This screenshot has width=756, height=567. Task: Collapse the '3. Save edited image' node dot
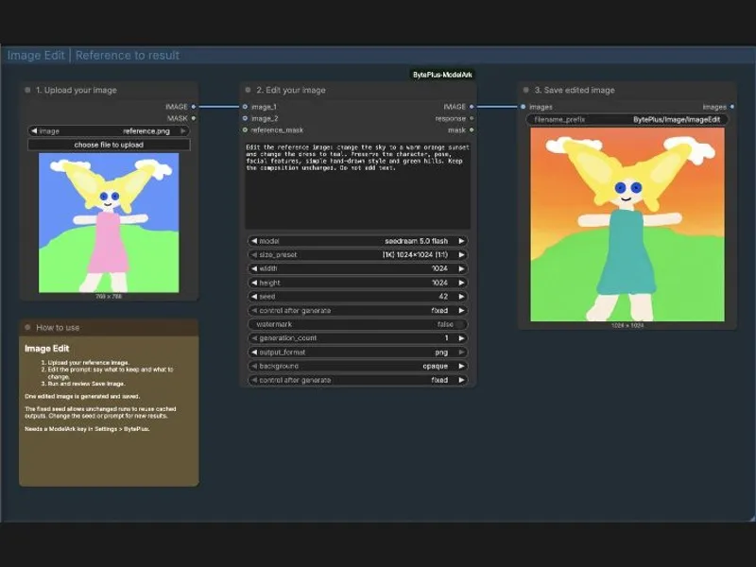coord(526,90)
